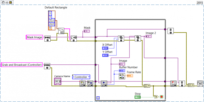This screenshot has width=204, height=102.
Task: Click the X Offset I32 control terminal
Action: 105,48
